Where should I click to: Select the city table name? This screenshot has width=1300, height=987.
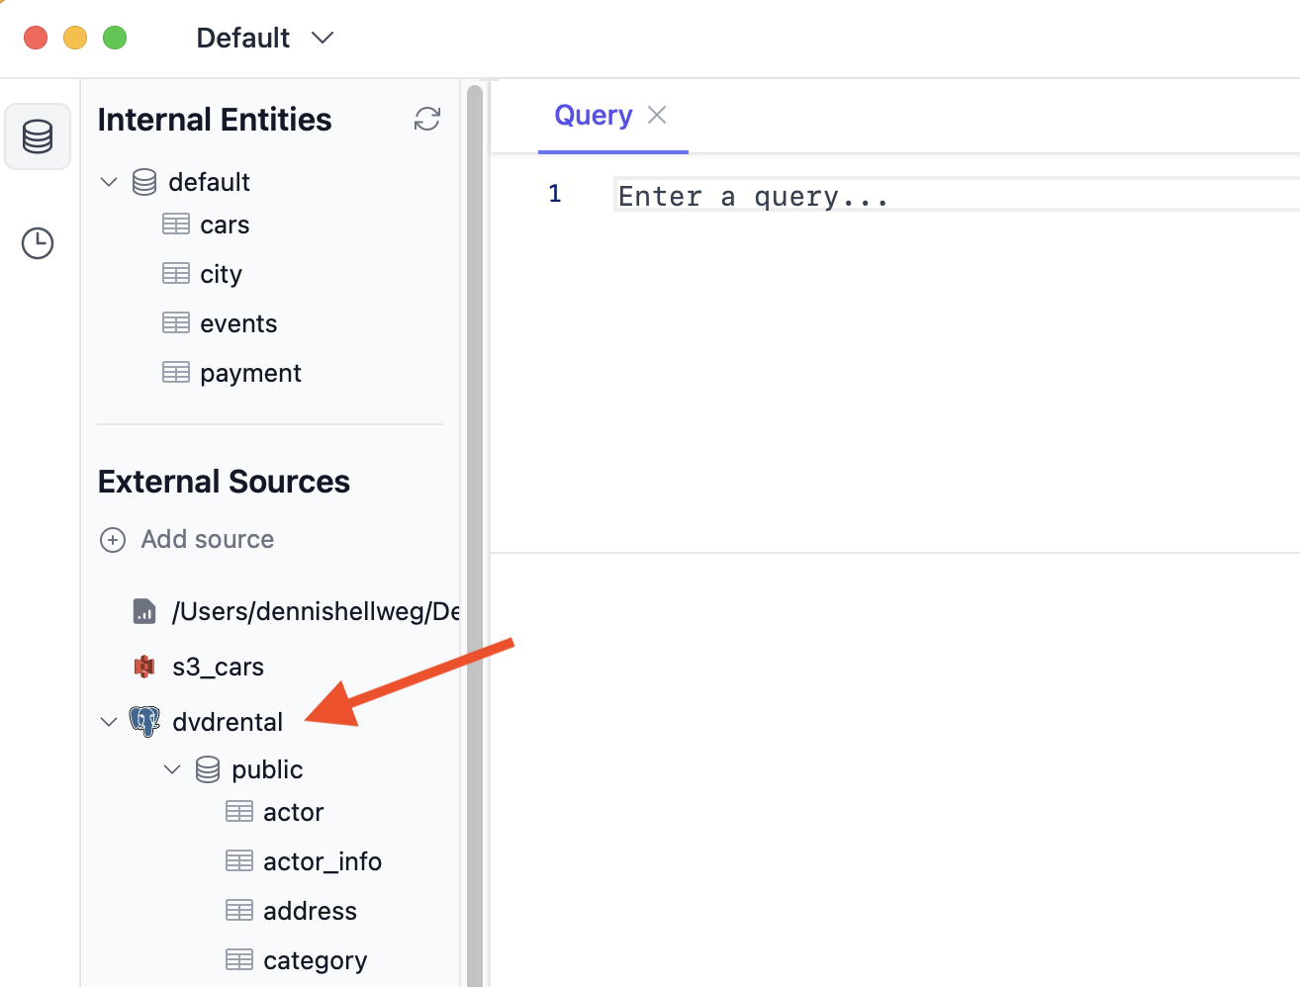click(221, 275)
